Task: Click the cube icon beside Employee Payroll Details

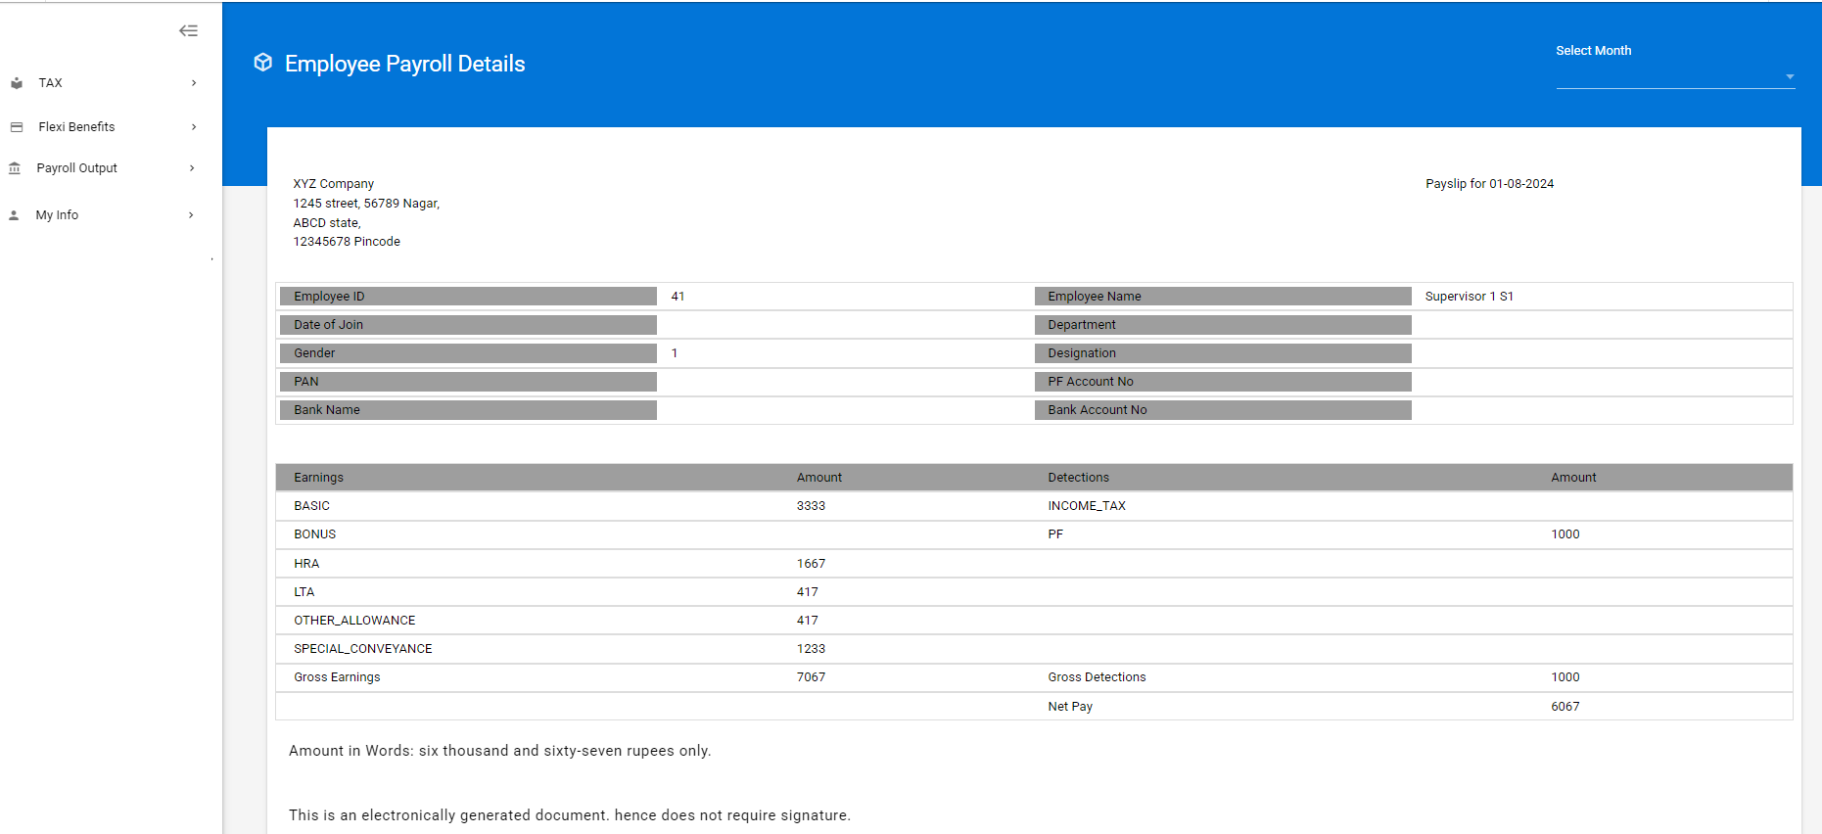Action: coord(262,63)
